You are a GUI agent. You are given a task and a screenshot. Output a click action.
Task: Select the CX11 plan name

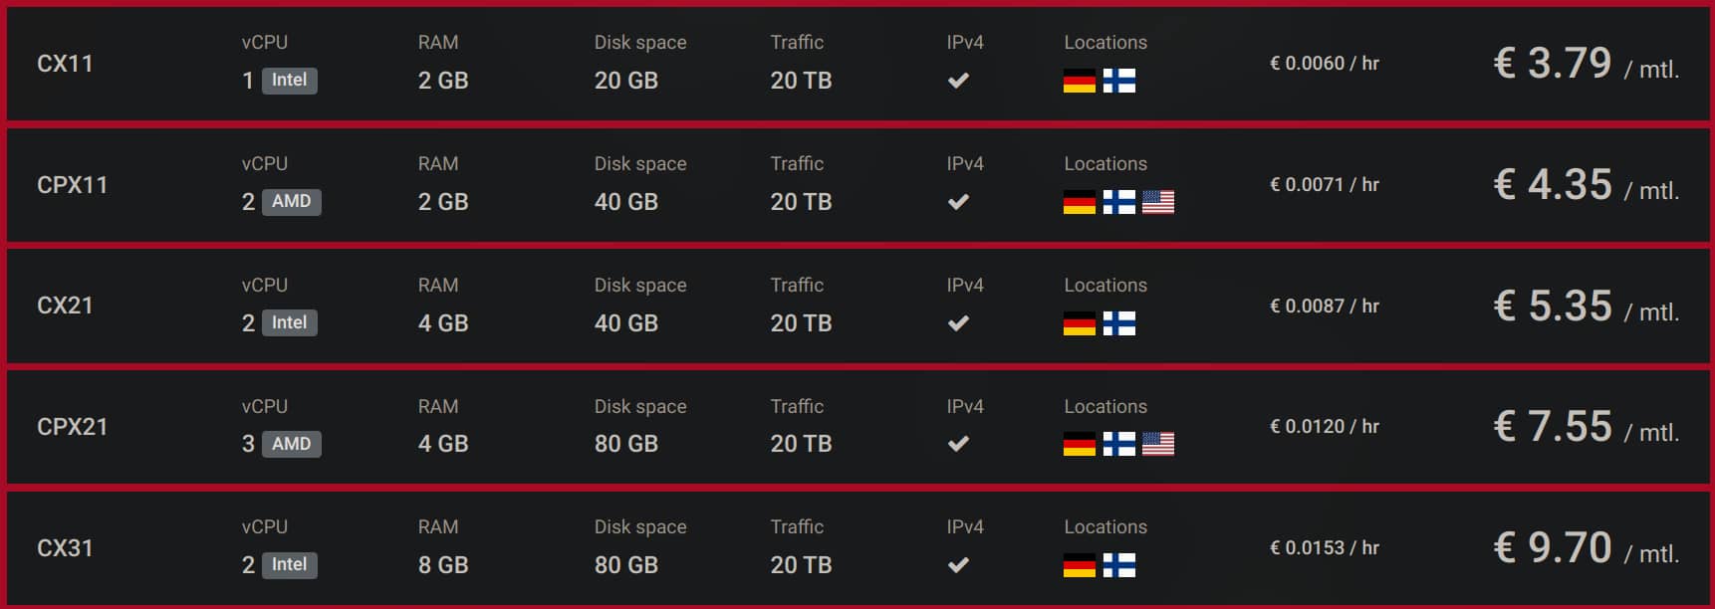pos(65,64)
